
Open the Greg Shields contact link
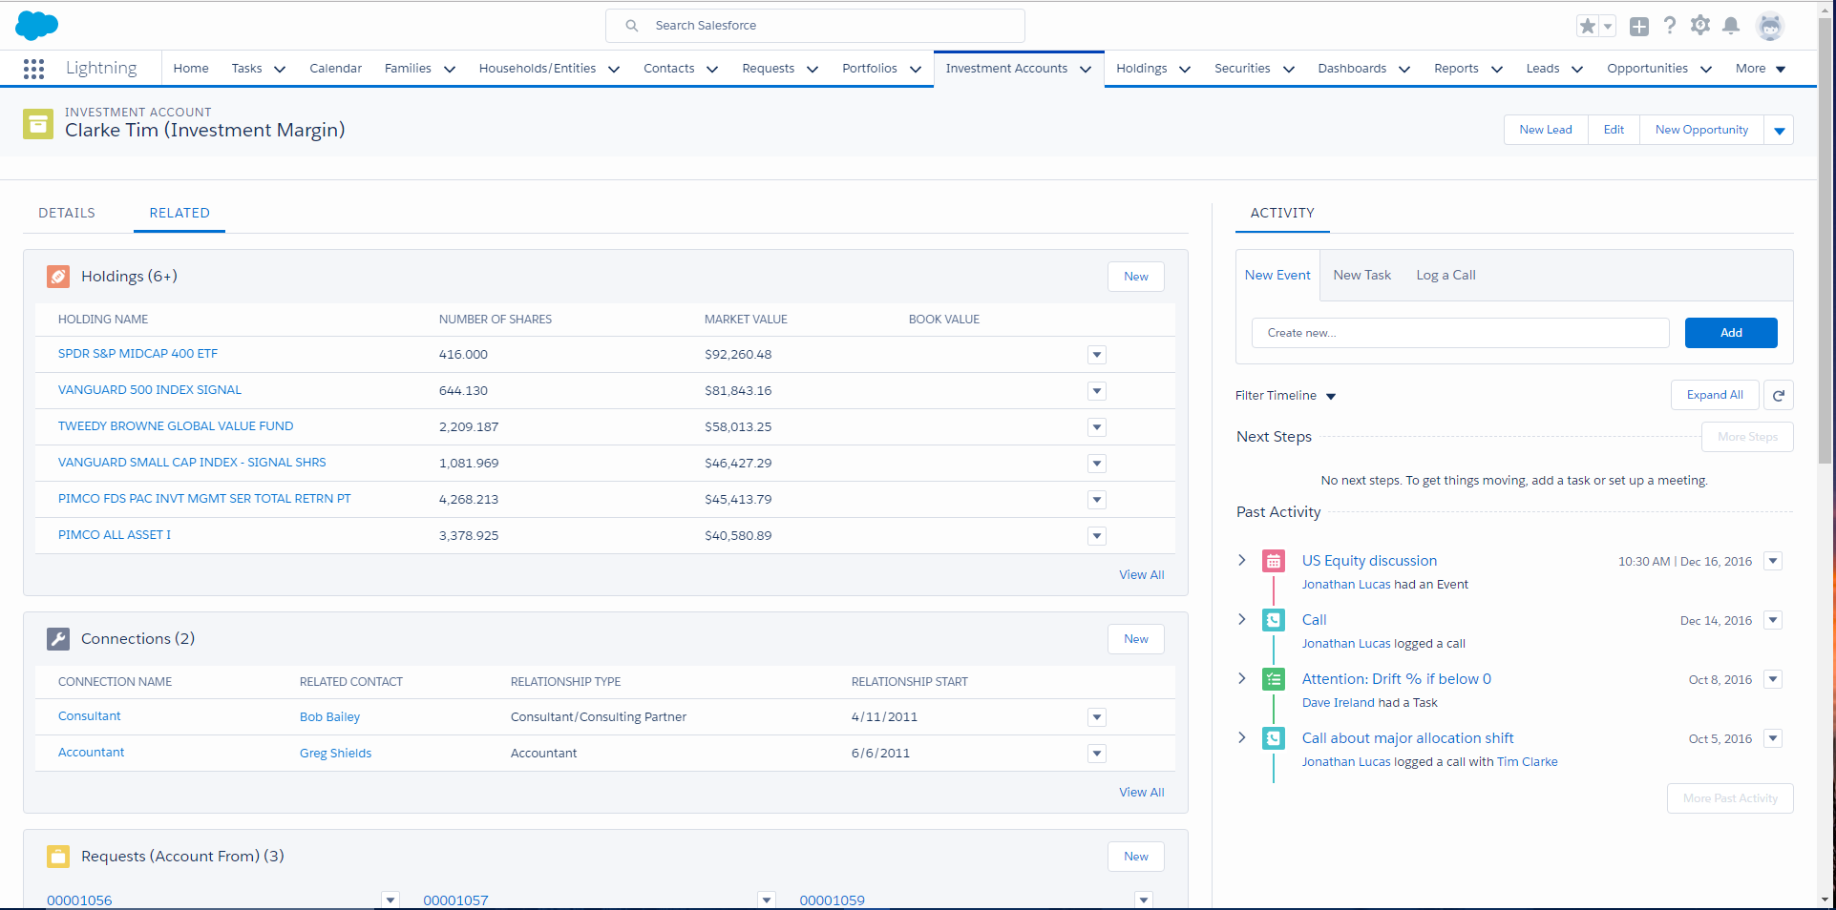[x=335, y=754]
